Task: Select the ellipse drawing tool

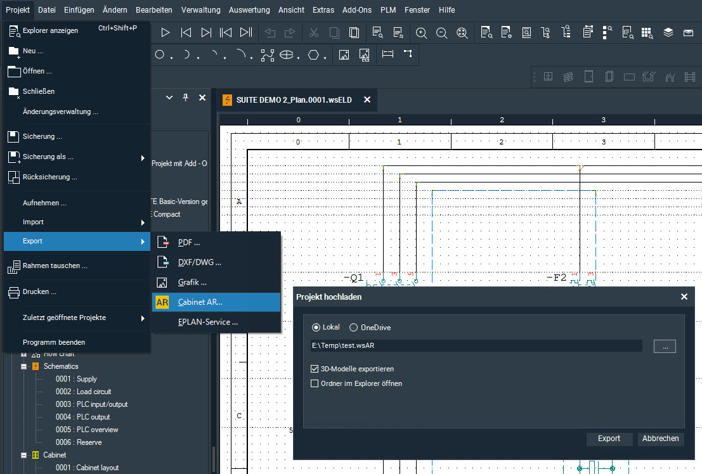Action: pos(287,54)
